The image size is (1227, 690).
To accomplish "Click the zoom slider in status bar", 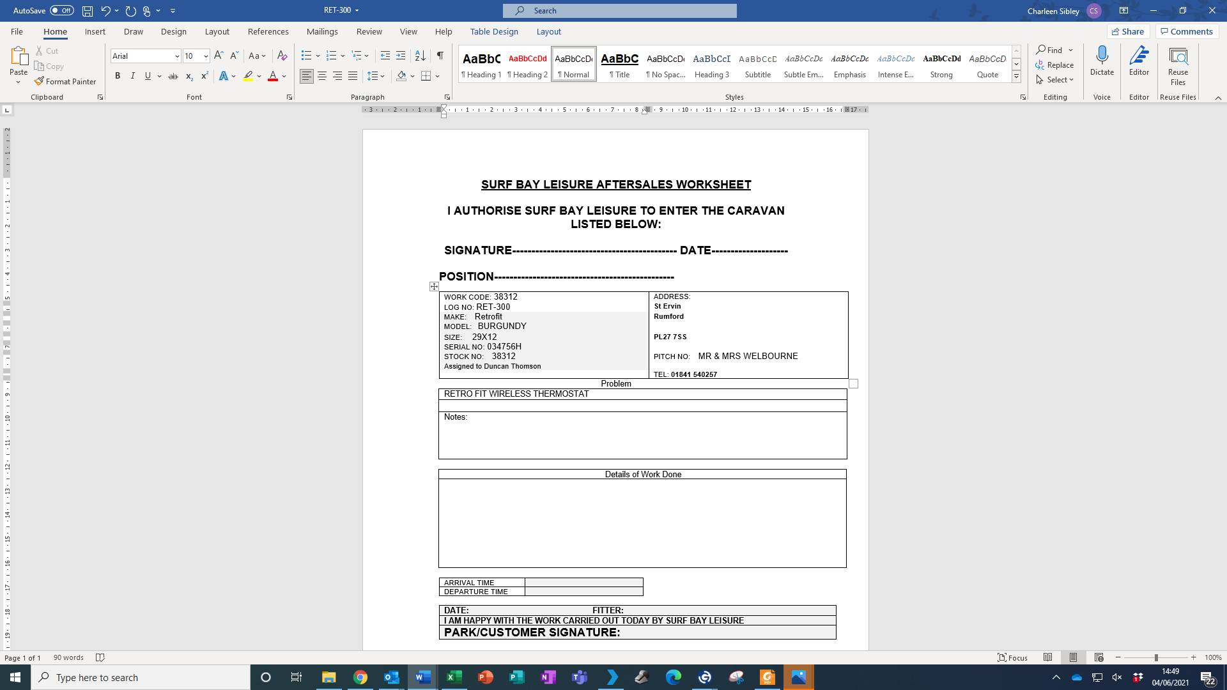I will 1155,657.
